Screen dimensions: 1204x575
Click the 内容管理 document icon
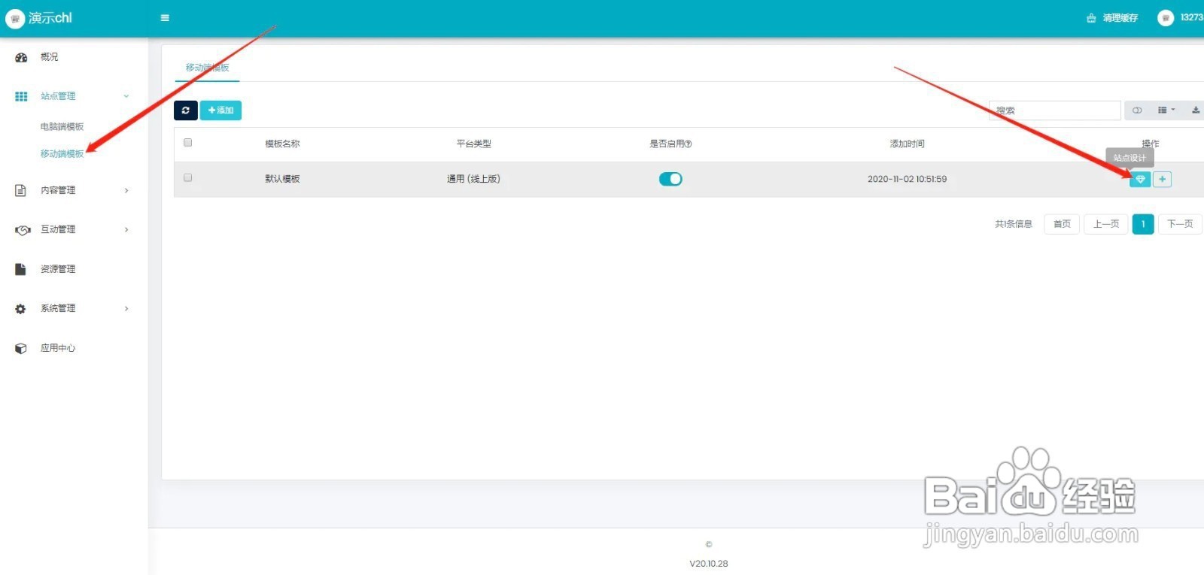(x=21, y=190)
